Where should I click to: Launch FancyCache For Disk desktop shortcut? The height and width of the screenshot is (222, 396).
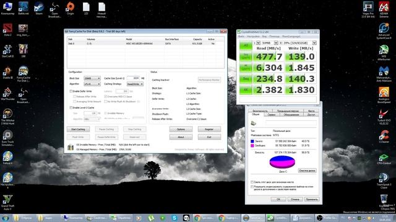click(24, 74)
